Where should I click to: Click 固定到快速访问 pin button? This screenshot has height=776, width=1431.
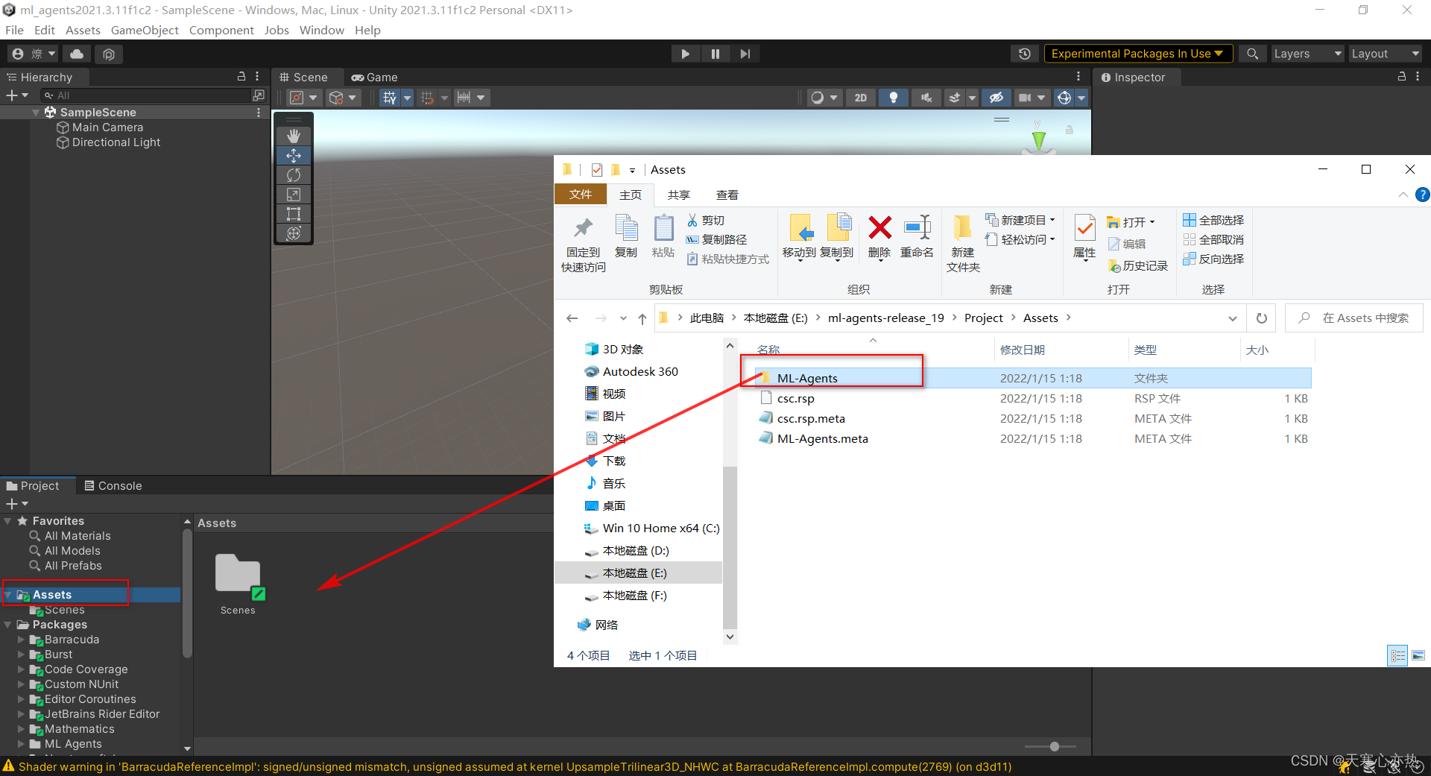(x=584, y=245)
